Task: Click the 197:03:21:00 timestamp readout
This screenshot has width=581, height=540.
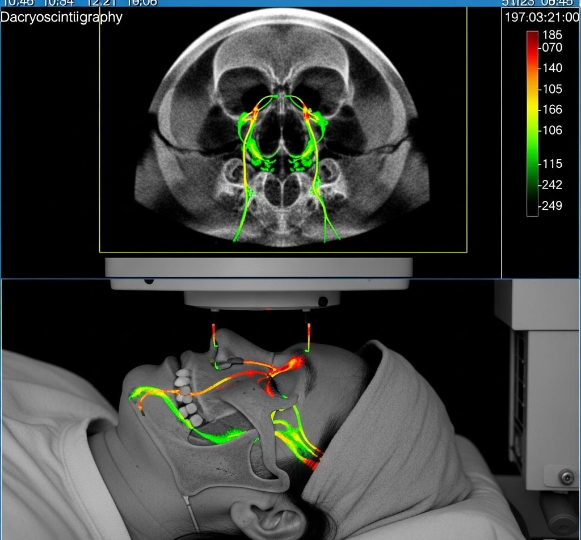Action: (x=541, y=18)
